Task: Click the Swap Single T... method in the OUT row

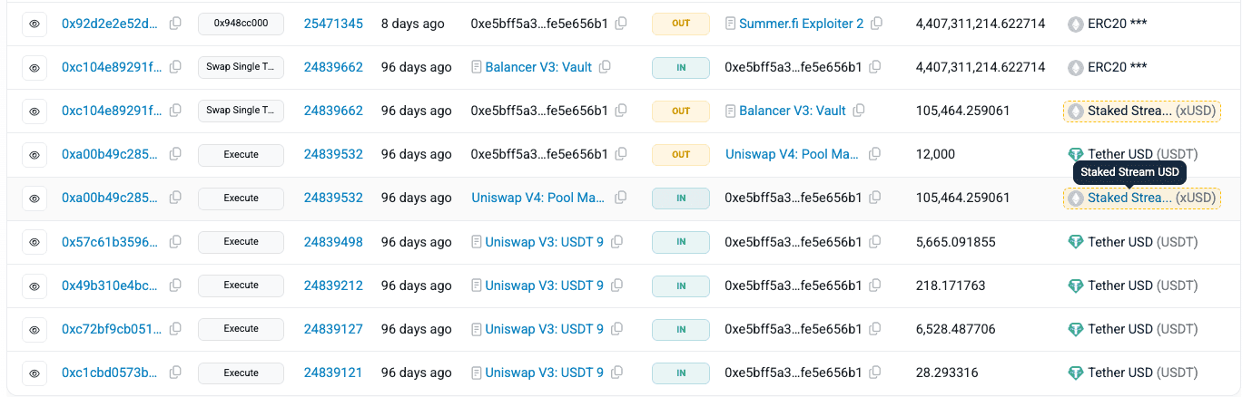Action: [x=241, y=111]
